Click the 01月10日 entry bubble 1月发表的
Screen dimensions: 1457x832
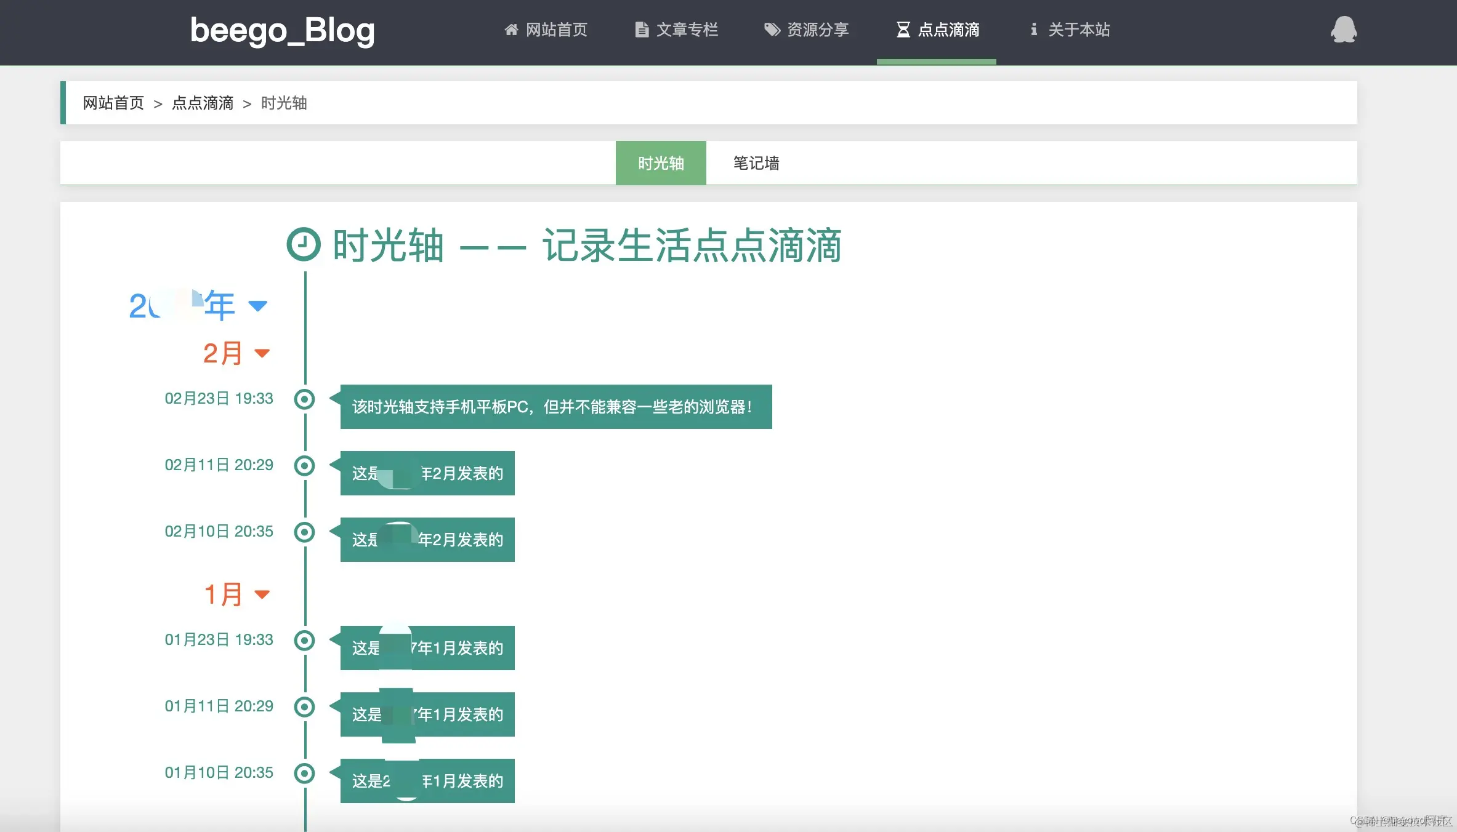click(427, 781)
